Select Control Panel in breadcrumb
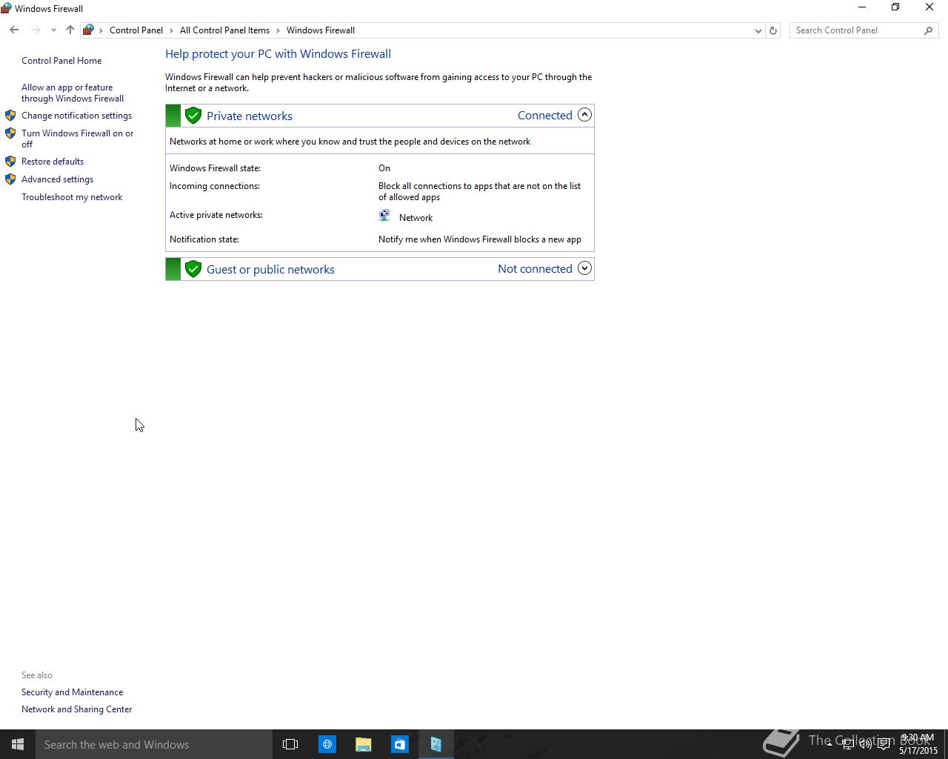948x759 pixels. coord(136,30)
